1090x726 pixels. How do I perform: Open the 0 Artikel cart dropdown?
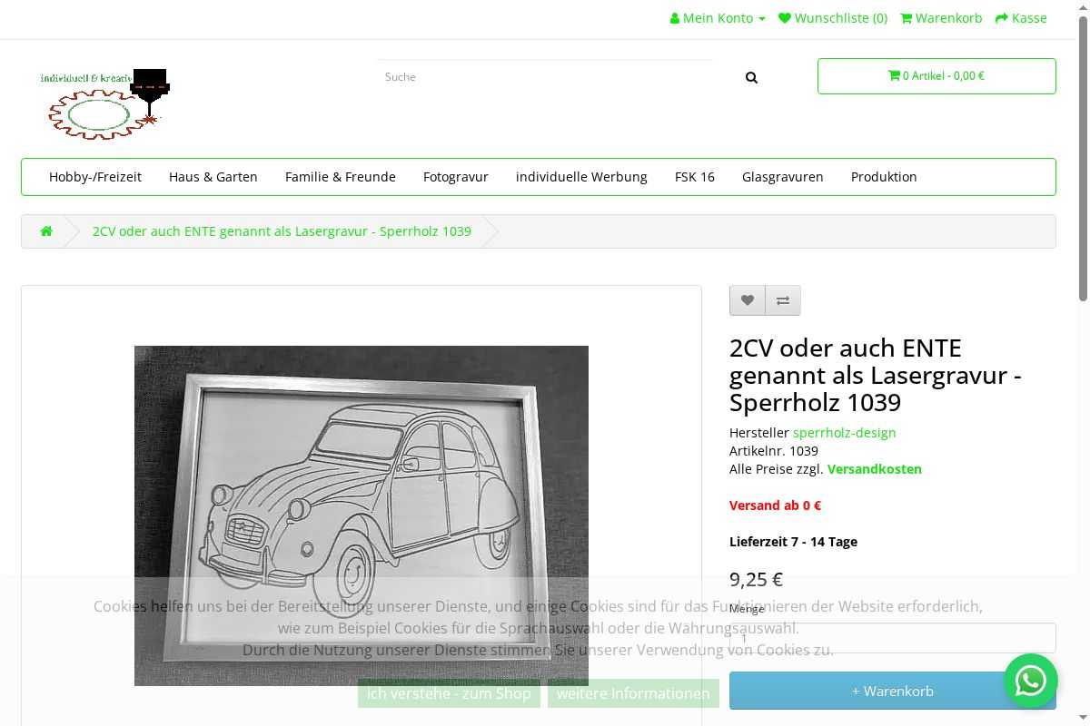tap(936, 76)
